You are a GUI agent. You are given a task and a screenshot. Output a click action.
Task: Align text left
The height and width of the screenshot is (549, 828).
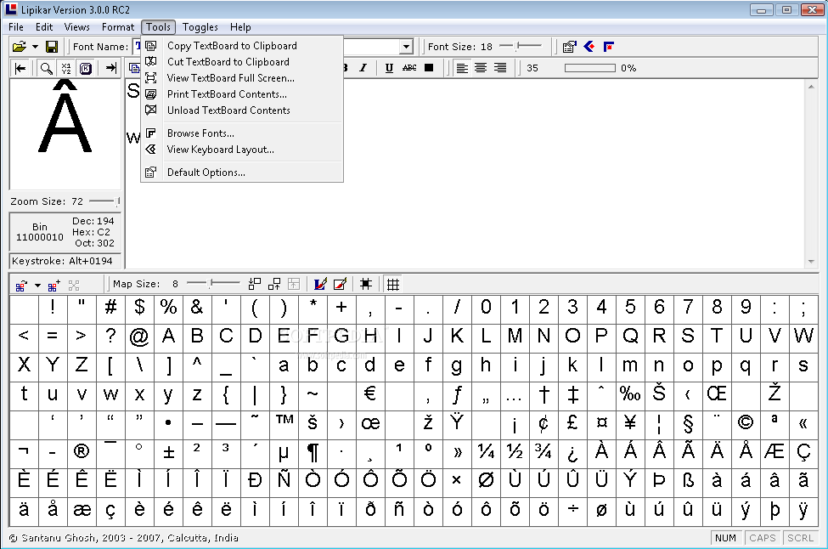click(x=462, y=68)
